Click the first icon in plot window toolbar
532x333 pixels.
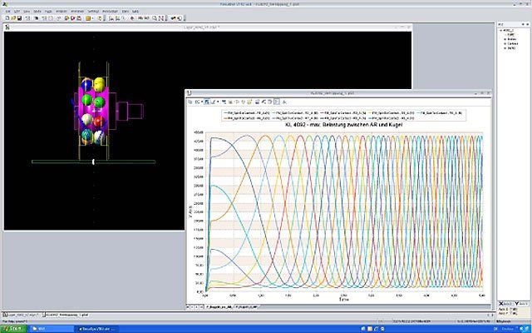coord(190,102)
